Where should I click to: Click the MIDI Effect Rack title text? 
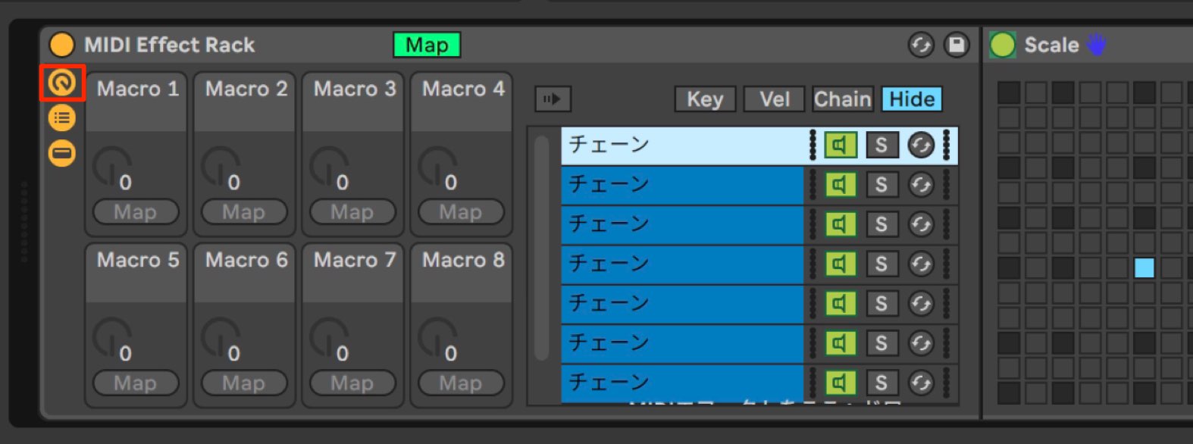[169, 45]
